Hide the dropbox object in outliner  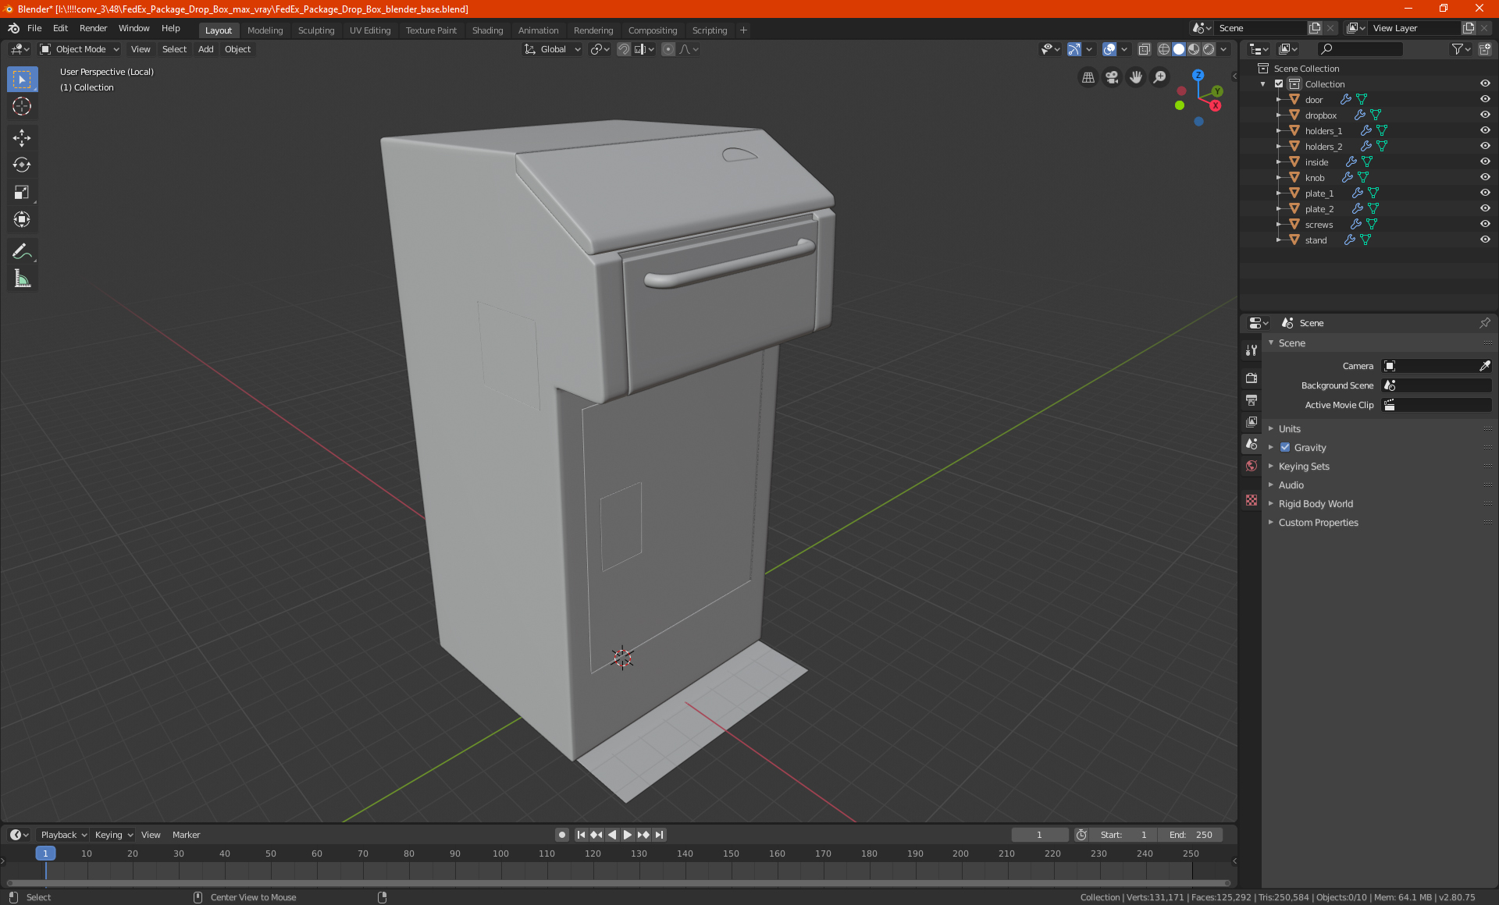coord(1485,115)
